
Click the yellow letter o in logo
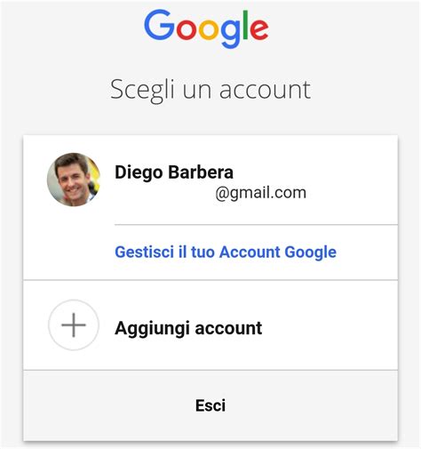click(x=209, y=29)
